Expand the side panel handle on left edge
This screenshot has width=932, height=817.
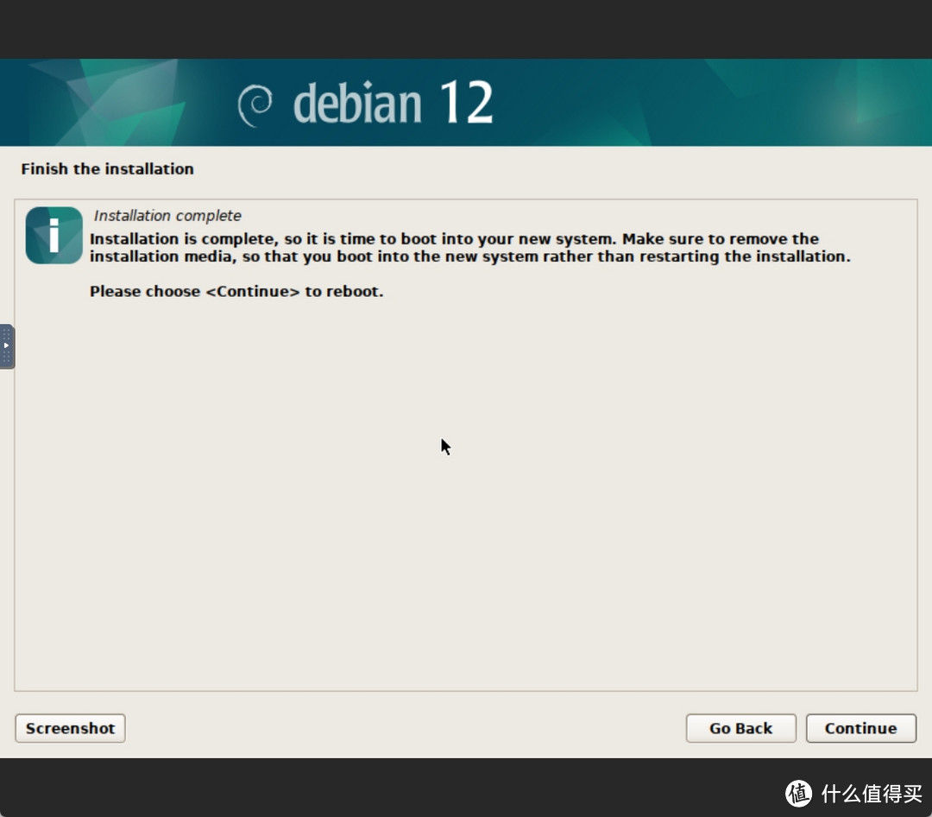(7, 346)
